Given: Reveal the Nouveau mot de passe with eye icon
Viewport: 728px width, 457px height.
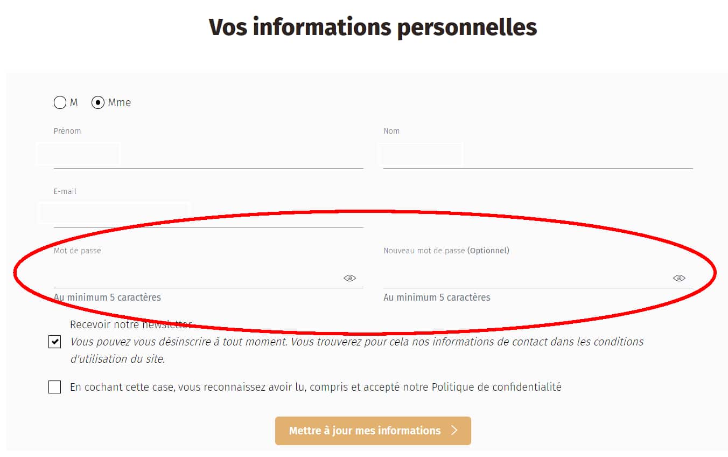Looking at the screenshot, I should (x=678, y=278).
